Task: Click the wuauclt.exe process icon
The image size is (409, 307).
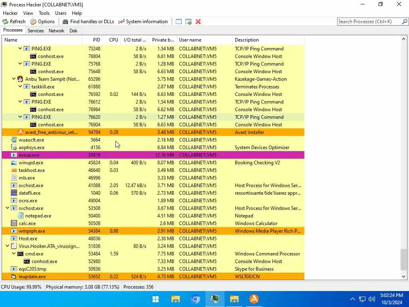Action: [14, 140]
